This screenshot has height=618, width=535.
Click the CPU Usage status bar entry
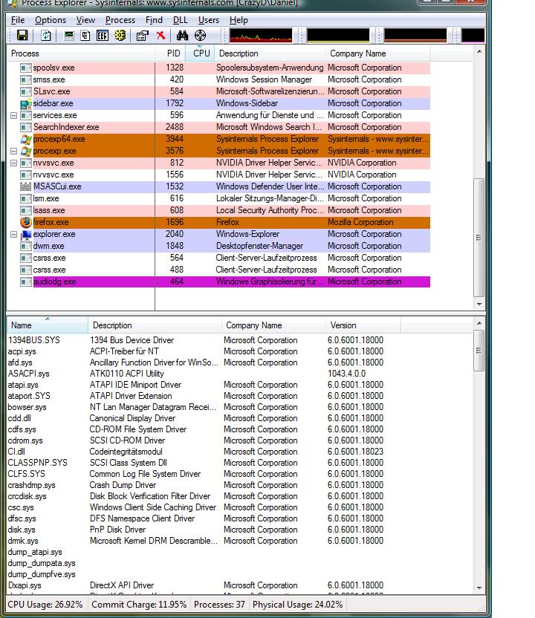[x=45, y=605]
